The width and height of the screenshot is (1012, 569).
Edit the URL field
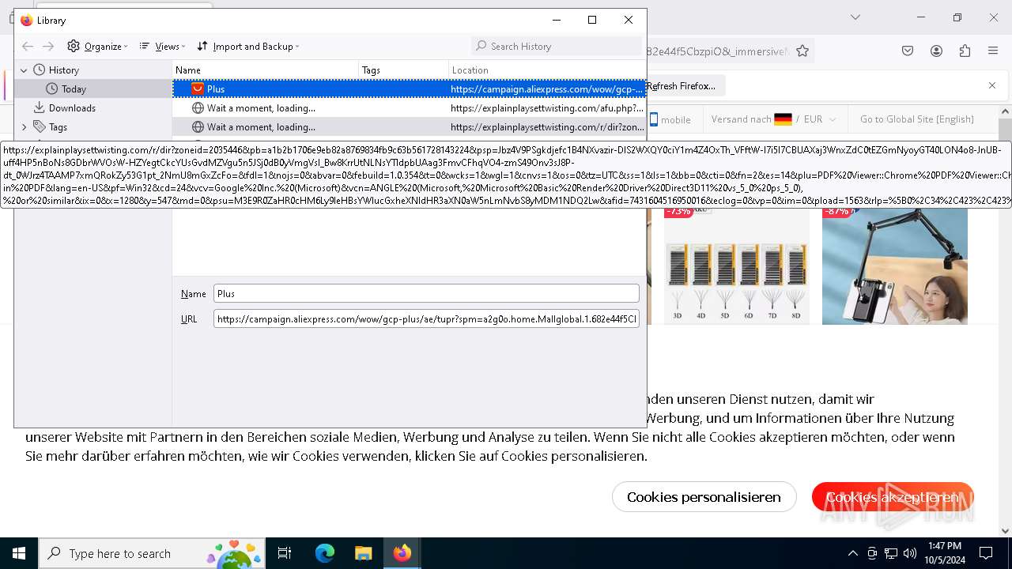[426, 319]
